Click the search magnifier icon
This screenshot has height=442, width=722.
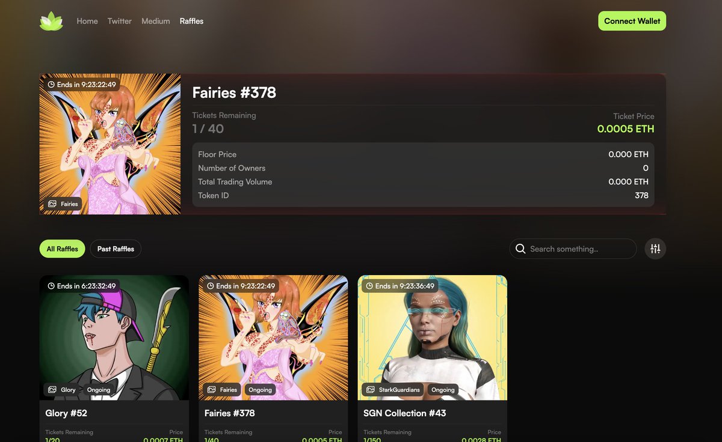[520, 249]
